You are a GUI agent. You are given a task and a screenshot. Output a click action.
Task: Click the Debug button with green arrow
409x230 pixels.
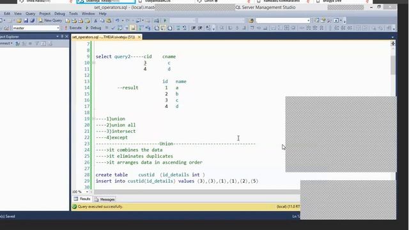click(x=93, y=28)
